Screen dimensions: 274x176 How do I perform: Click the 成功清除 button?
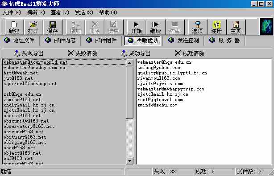(190, 53)
